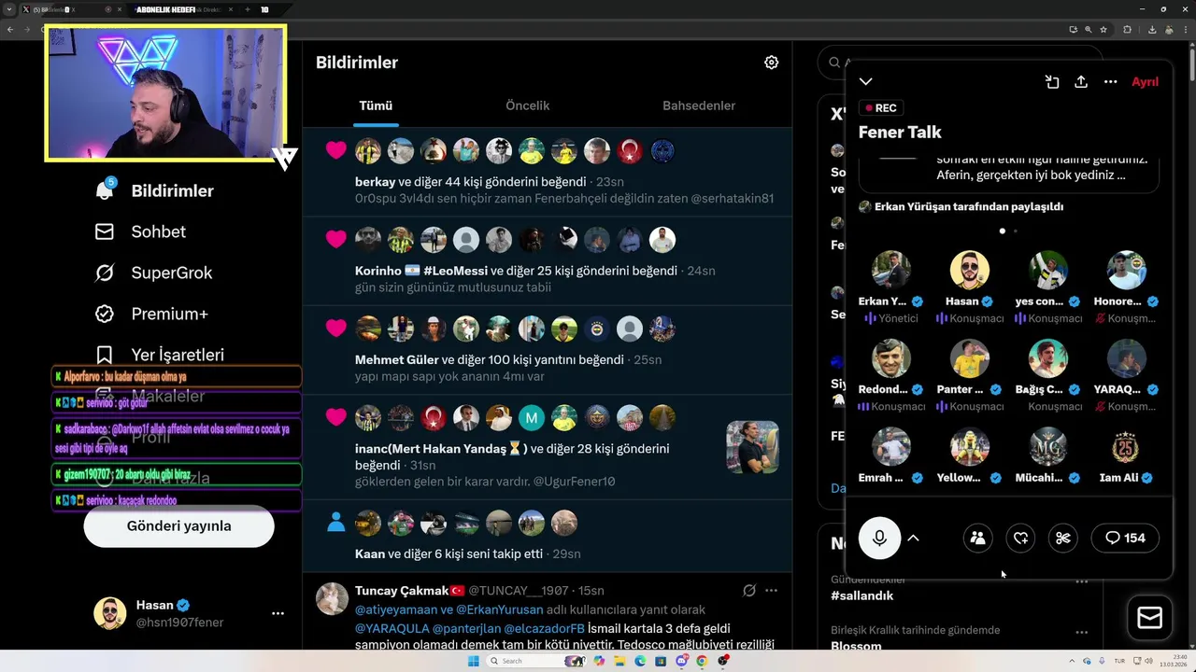Collapse the Fener Talk space panel
The image size is (1196, 672).
pos(866,82)
